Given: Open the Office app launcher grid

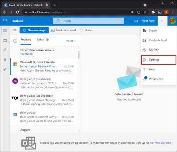Looking at the screenshot, I should (5, 21).
